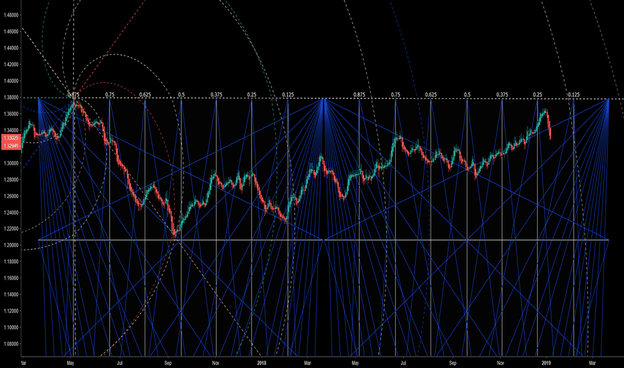Select the 1.44000 price level label
The height and width of the screenshot is (368, 624).
(x=11, y=48)
